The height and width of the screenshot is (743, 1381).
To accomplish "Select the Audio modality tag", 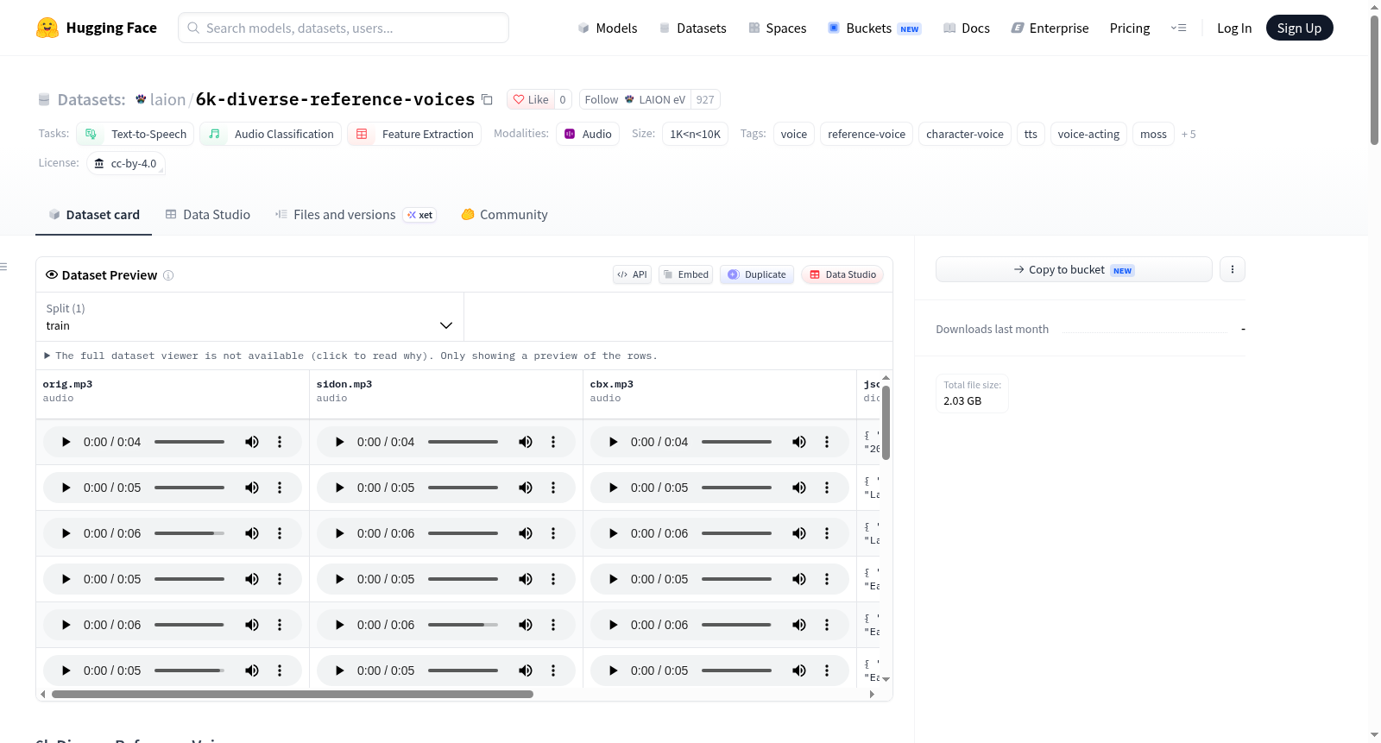I will (x=588, y=134).
